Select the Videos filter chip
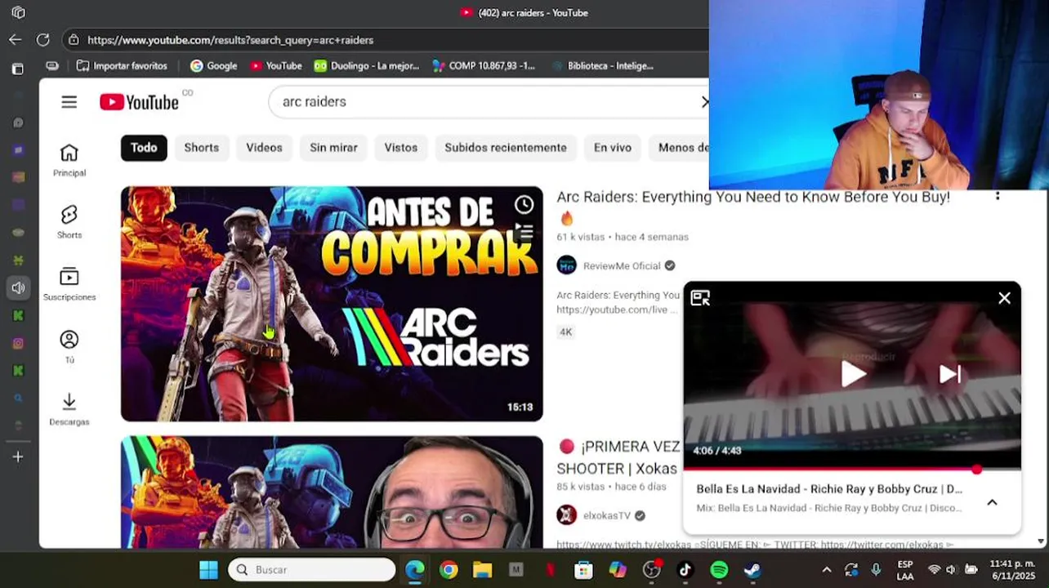 click(264, 147)
